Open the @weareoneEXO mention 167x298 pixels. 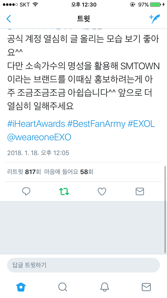(39, 137)
